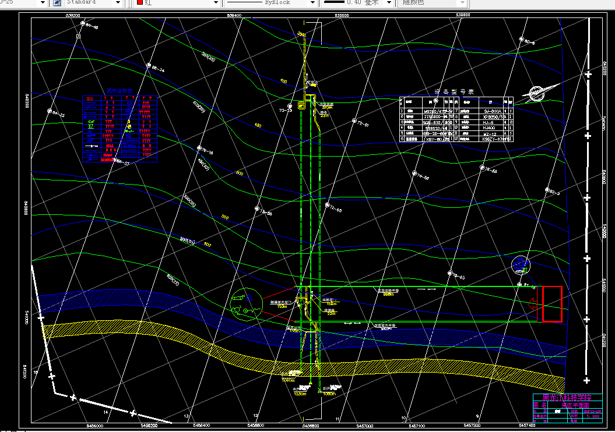Screen dimensions: 615x432
Task: Select borehole label 78-59
Action: pos(491,171)
